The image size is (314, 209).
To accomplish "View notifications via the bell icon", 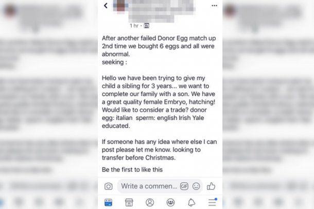I will [191, 202].
